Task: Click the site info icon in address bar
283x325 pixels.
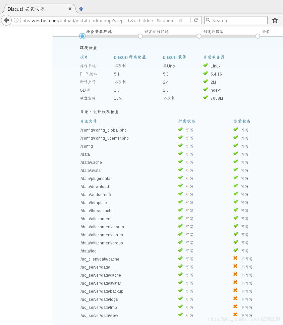Action: [x=16, y=20]
